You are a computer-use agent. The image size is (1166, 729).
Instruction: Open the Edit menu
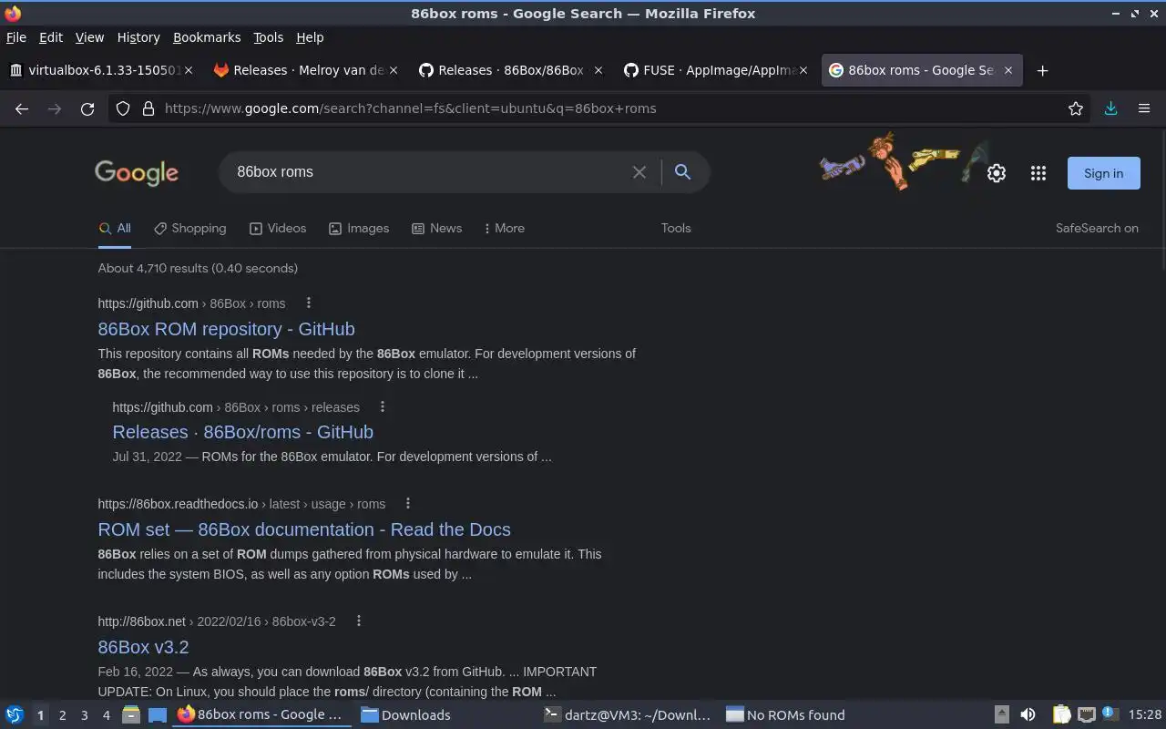pos(51,37)
